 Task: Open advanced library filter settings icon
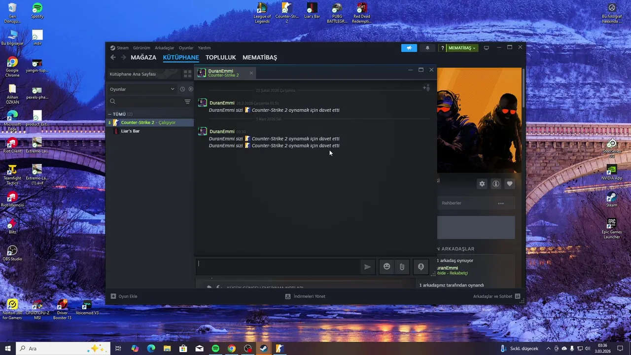(x=187, y=102)
